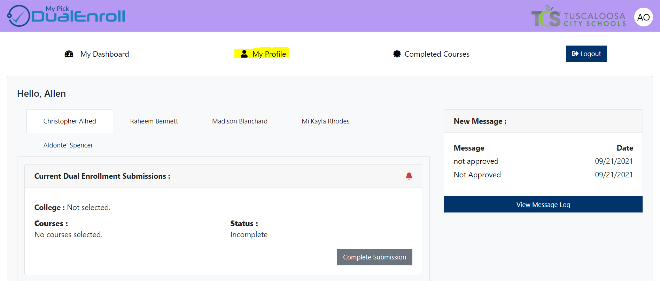
Task: Click the dashboard gauge icon
Action: (69, 54)
